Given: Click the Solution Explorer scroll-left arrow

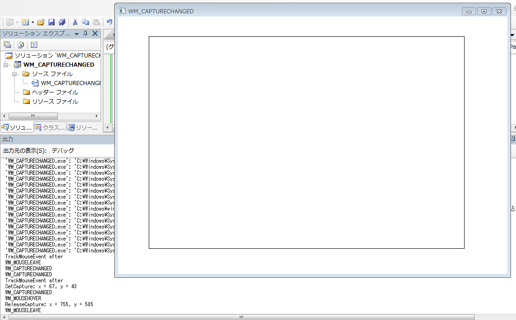Looking at the screenshot, I should click(4, 116).
